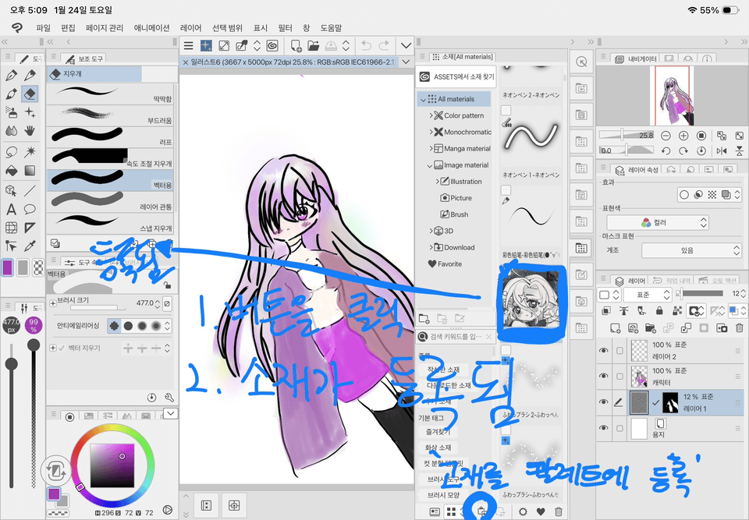Expand the 브러시 크기 plus expander
Viewport: 749px width, 520px height.
[x=52, y=302]
